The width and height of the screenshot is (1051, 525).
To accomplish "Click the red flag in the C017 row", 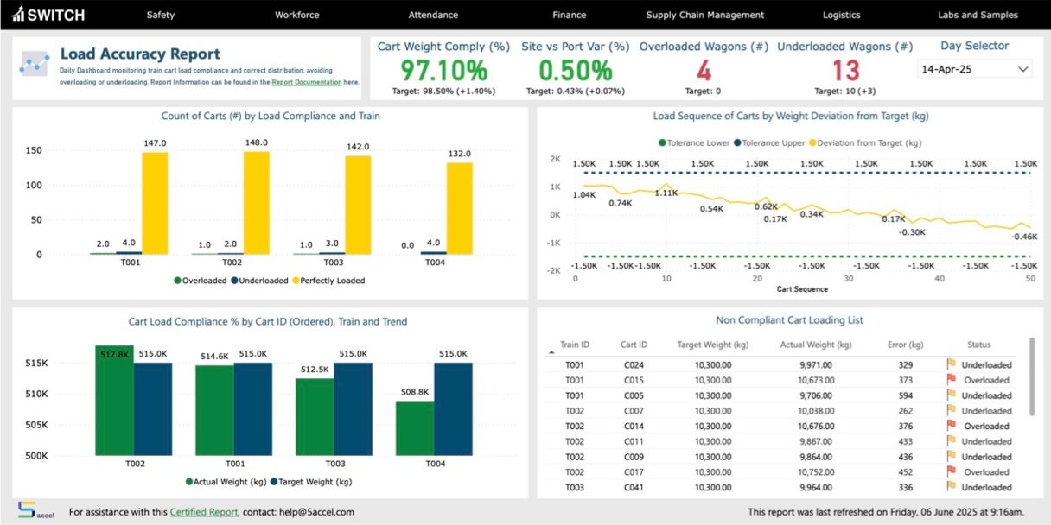I will 951,471.
